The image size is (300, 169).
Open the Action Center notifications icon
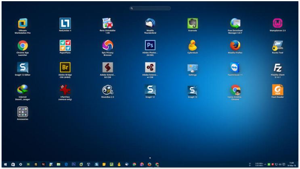click(x=284, y=165)
